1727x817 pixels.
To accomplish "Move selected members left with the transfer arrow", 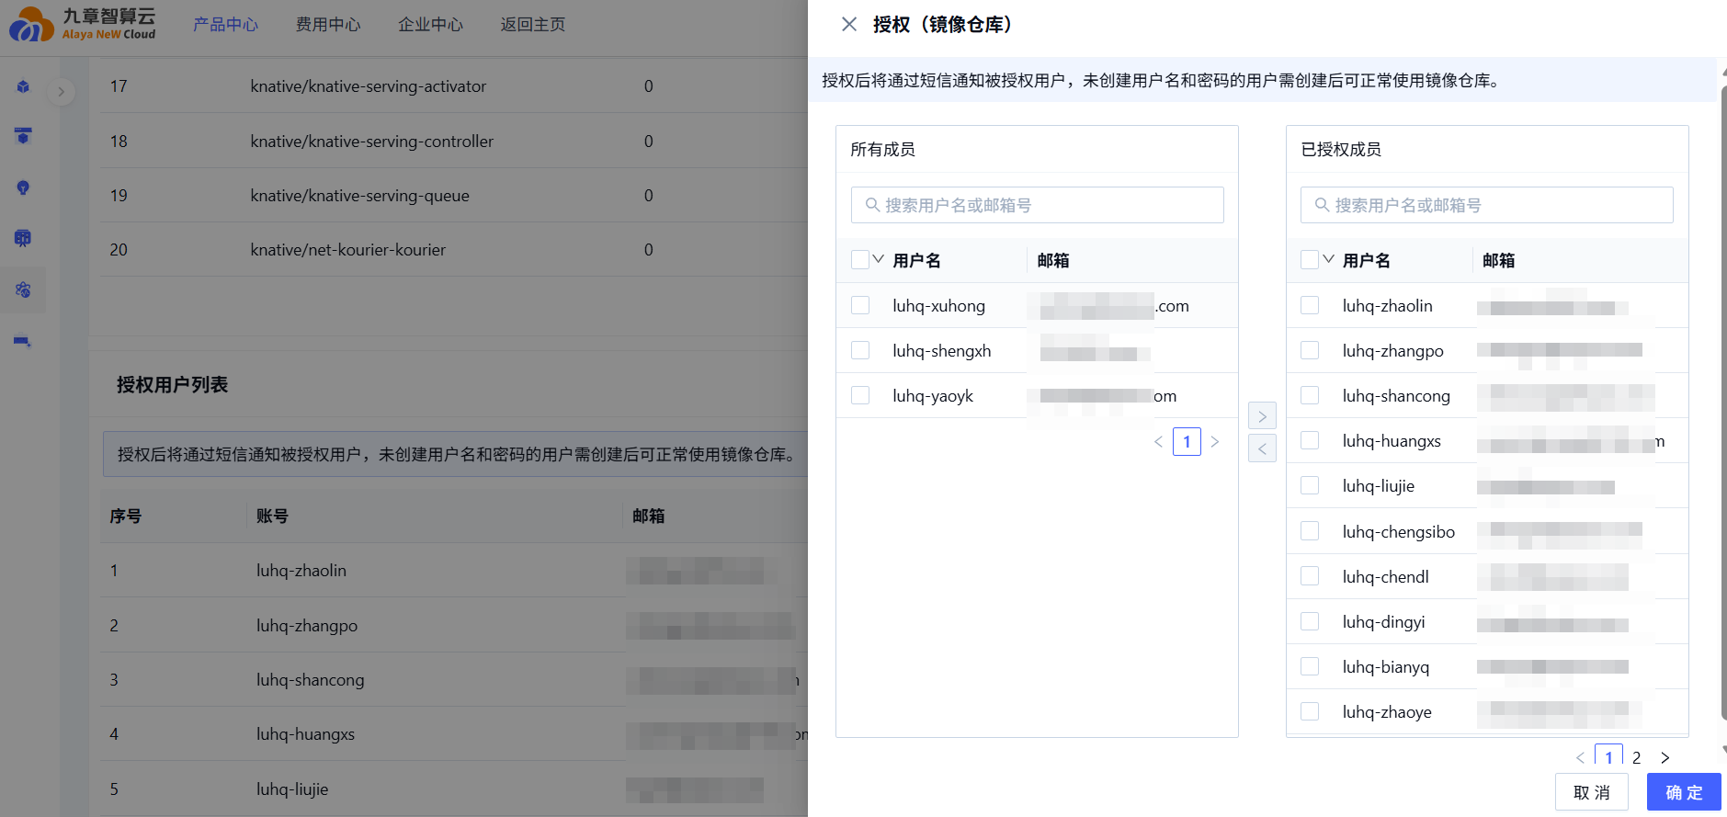I will (1262, 448).
